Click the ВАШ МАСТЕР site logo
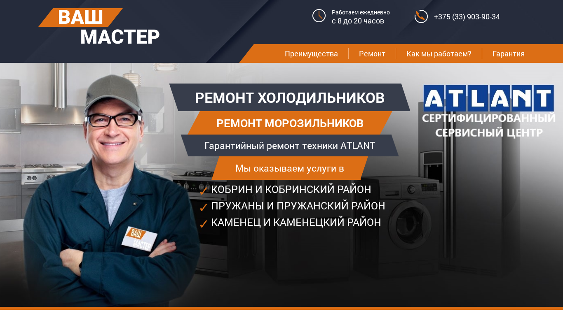This screenshot has width=563, height=316. 99,27
